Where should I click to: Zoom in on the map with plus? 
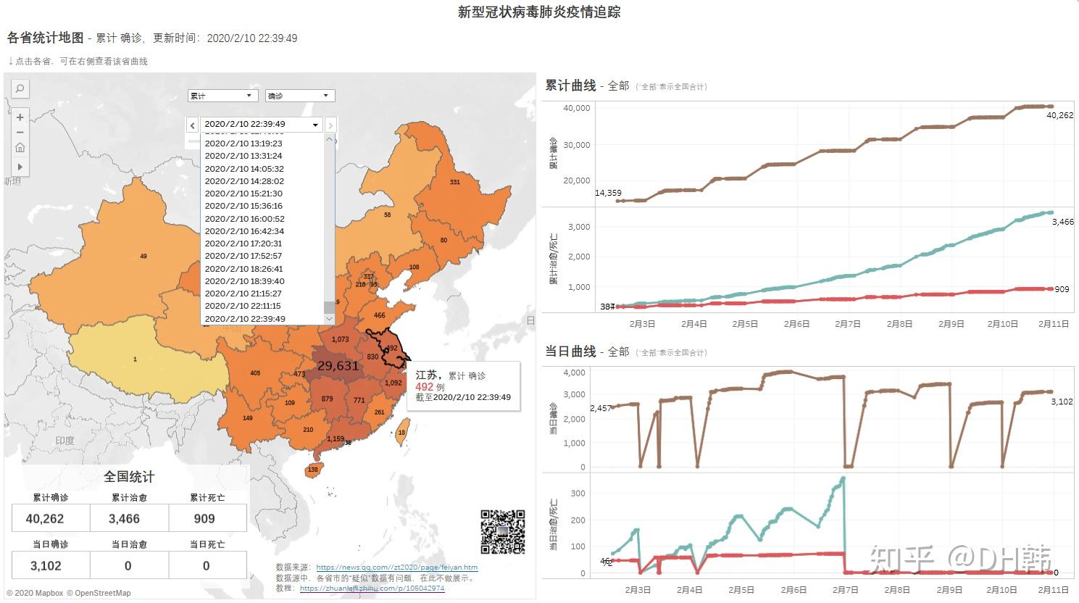tap(20, 117)
